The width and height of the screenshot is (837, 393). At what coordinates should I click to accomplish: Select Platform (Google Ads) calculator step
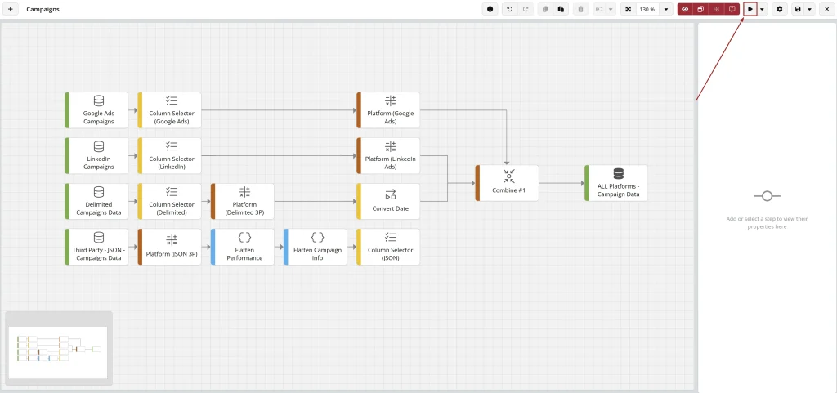pyautogui.click(x=388, y=109)
